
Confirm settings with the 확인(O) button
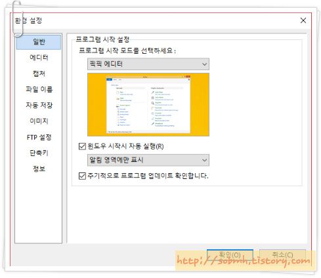click(230, 255)
